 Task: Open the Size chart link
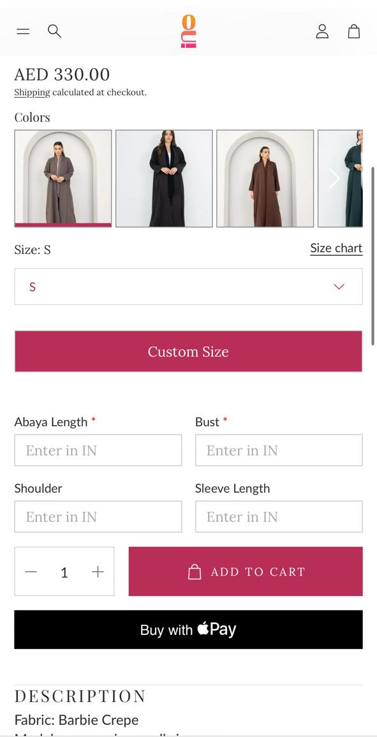pyautogui.click(x=336, y=248)
